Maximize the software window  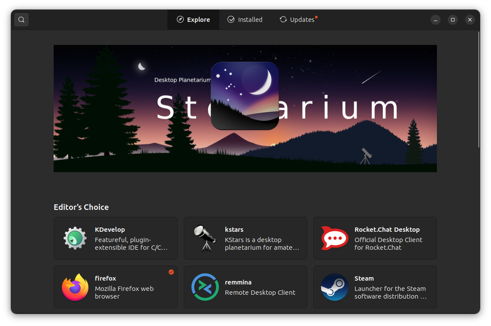tap(452, 20)
